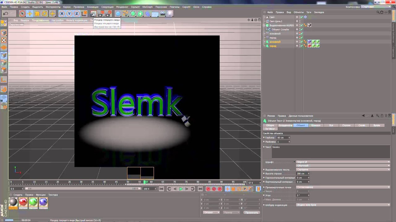Open the Шрифт Segoe UI font dropdown
This screenshot has width=396, height=222.
pyautogui.click(x=343, y=162)
